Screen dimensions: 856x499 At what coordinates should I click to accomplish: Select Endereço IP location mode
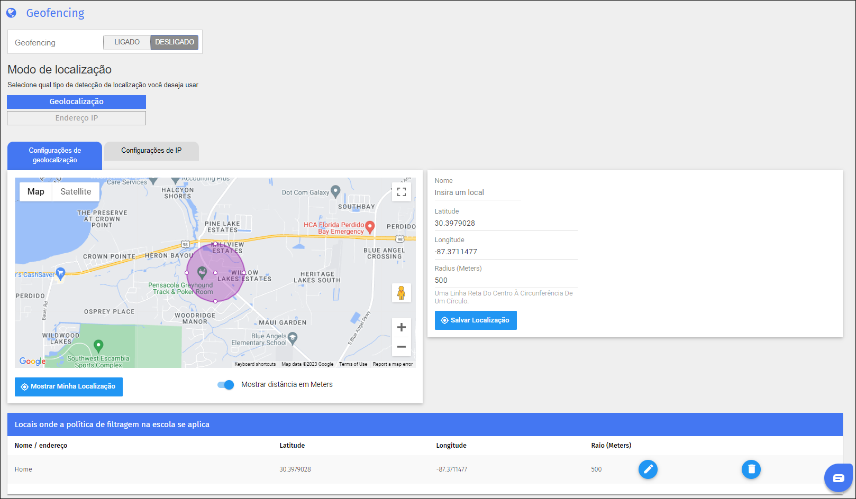click(77, 118)
